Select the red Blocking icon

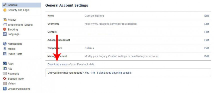pos(5,29)
